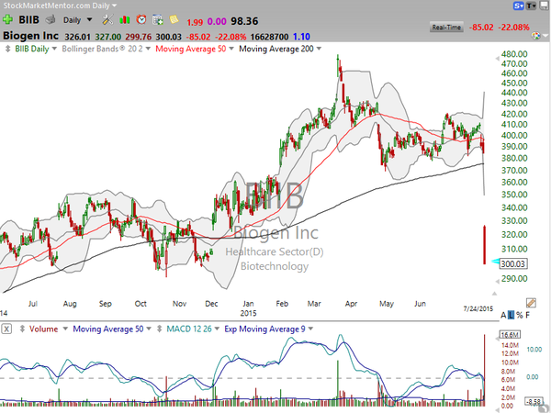
Task: Click the up-down arrows beside BIIB Daily
Action: pyautogui.click(x=7, y=49)
